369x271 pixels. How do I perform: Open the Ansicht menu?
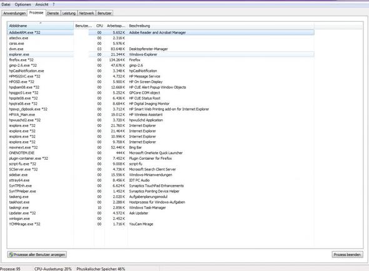pyautogui.click(x=42, y=4)
